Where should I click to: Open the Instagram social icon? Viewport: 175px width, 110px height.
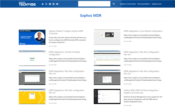point(46,4)
